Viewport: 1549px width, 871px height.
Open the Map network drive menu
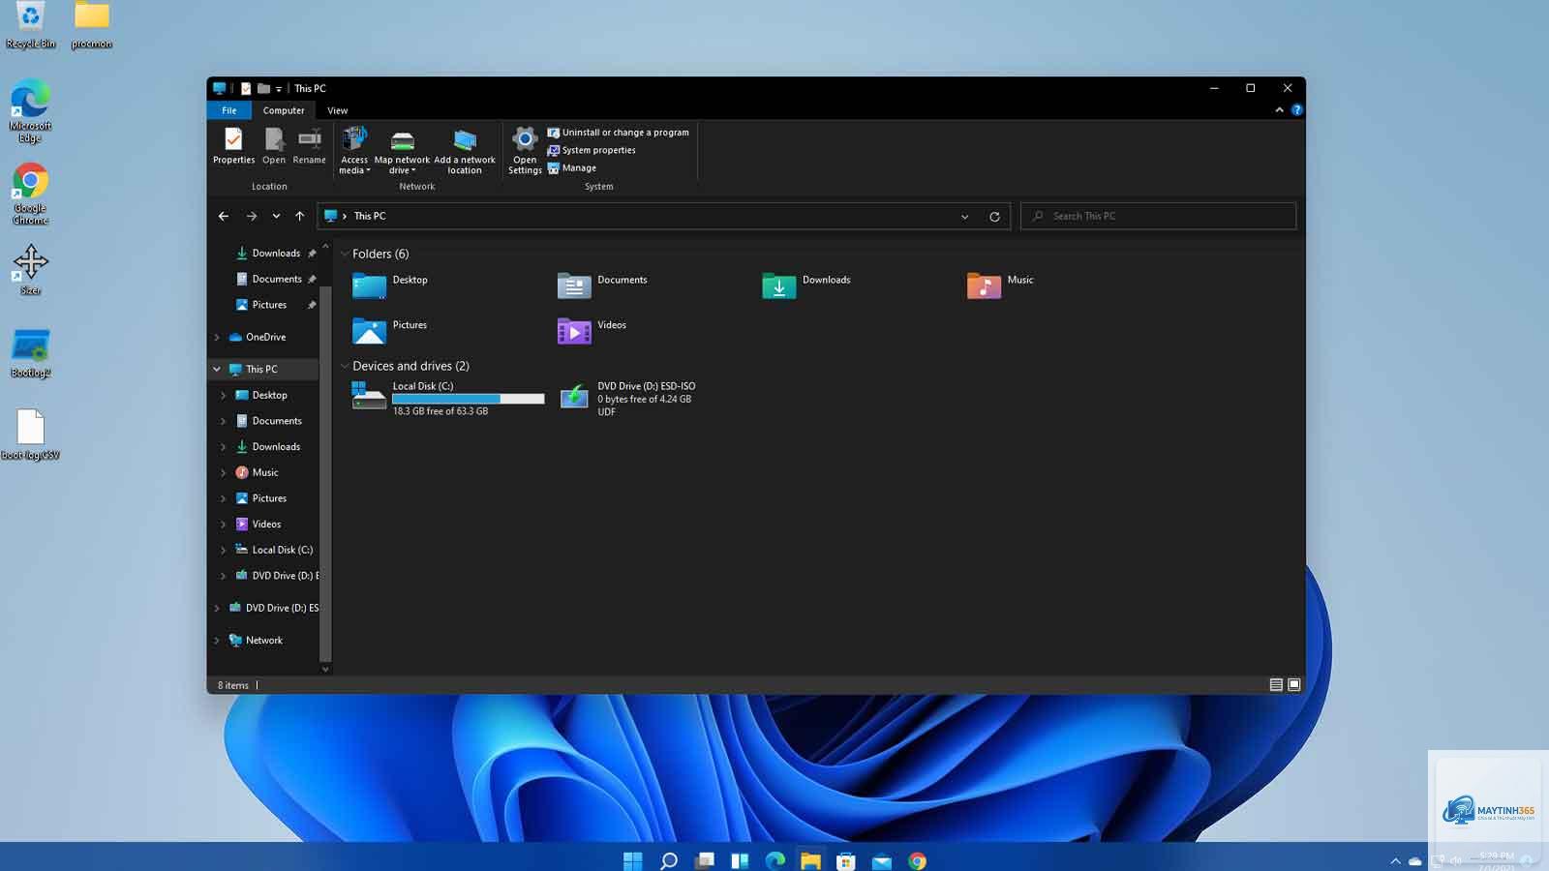click(402, 151)
